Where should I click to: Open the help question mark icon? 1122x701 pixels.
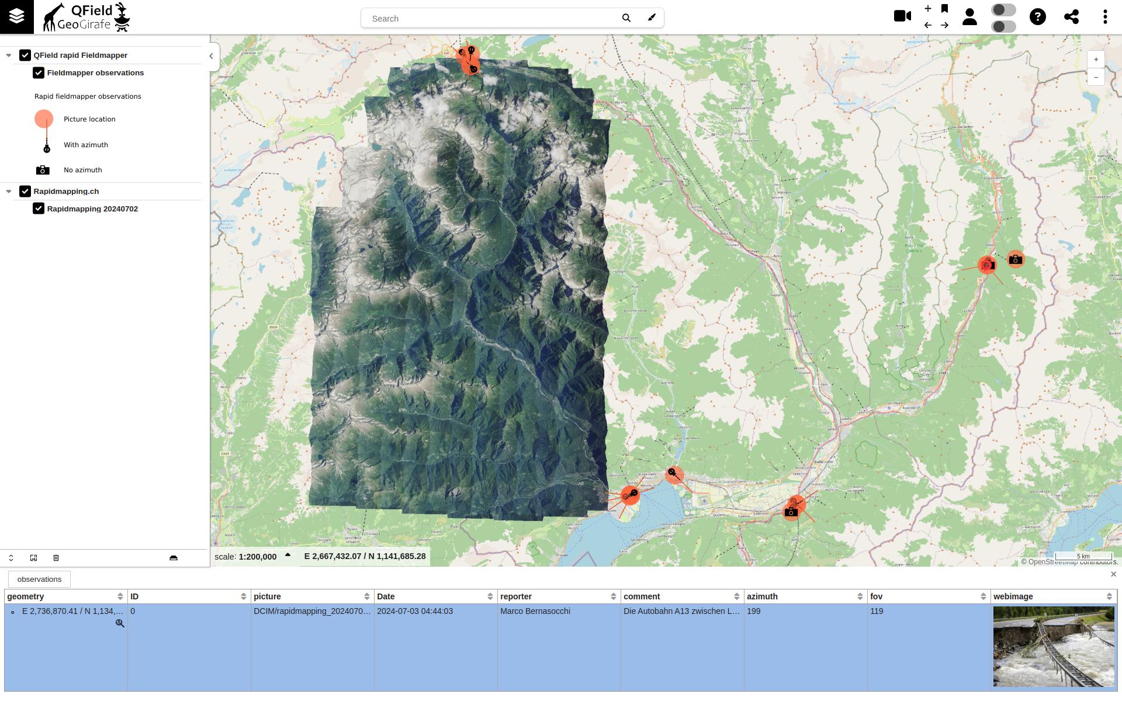[1037, 16]
